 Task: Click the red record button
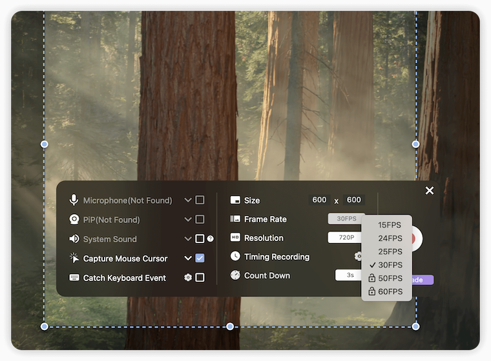pyautogui.click(x=417, y=239)
